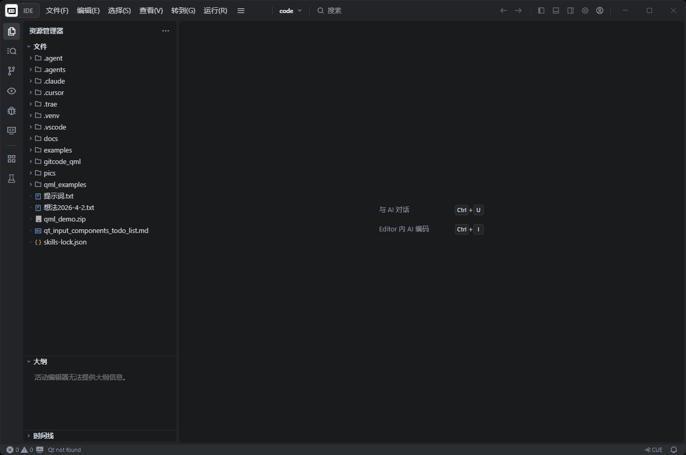
Task: Open the remote explorer monitor icon
Action: (x=11, y=131)
